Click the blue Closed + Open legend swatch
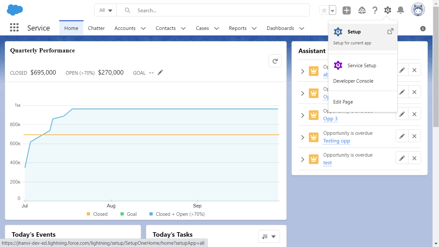The image size is (439, 247). point(151,214)
